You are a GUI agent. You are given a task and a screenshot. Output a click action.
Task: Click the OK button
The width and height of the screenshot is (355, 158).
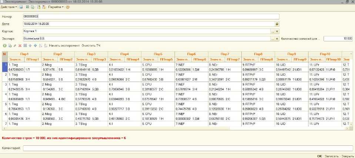click(x=319, y=156)
